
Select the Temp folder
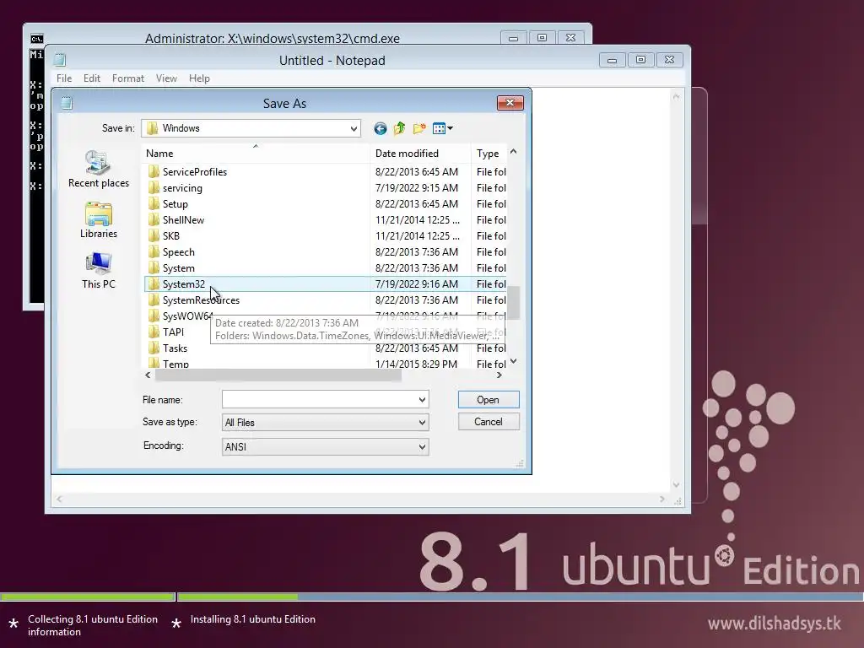click(175, 363)
